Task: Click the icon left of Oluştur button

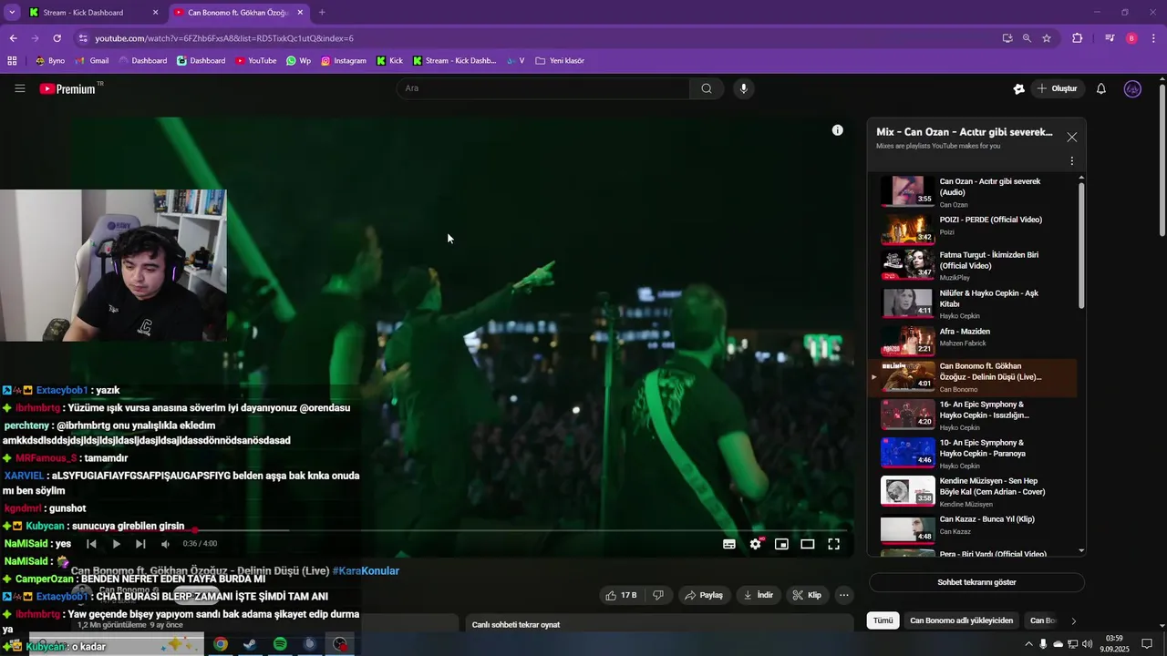Action: [x=1018, y=88]
